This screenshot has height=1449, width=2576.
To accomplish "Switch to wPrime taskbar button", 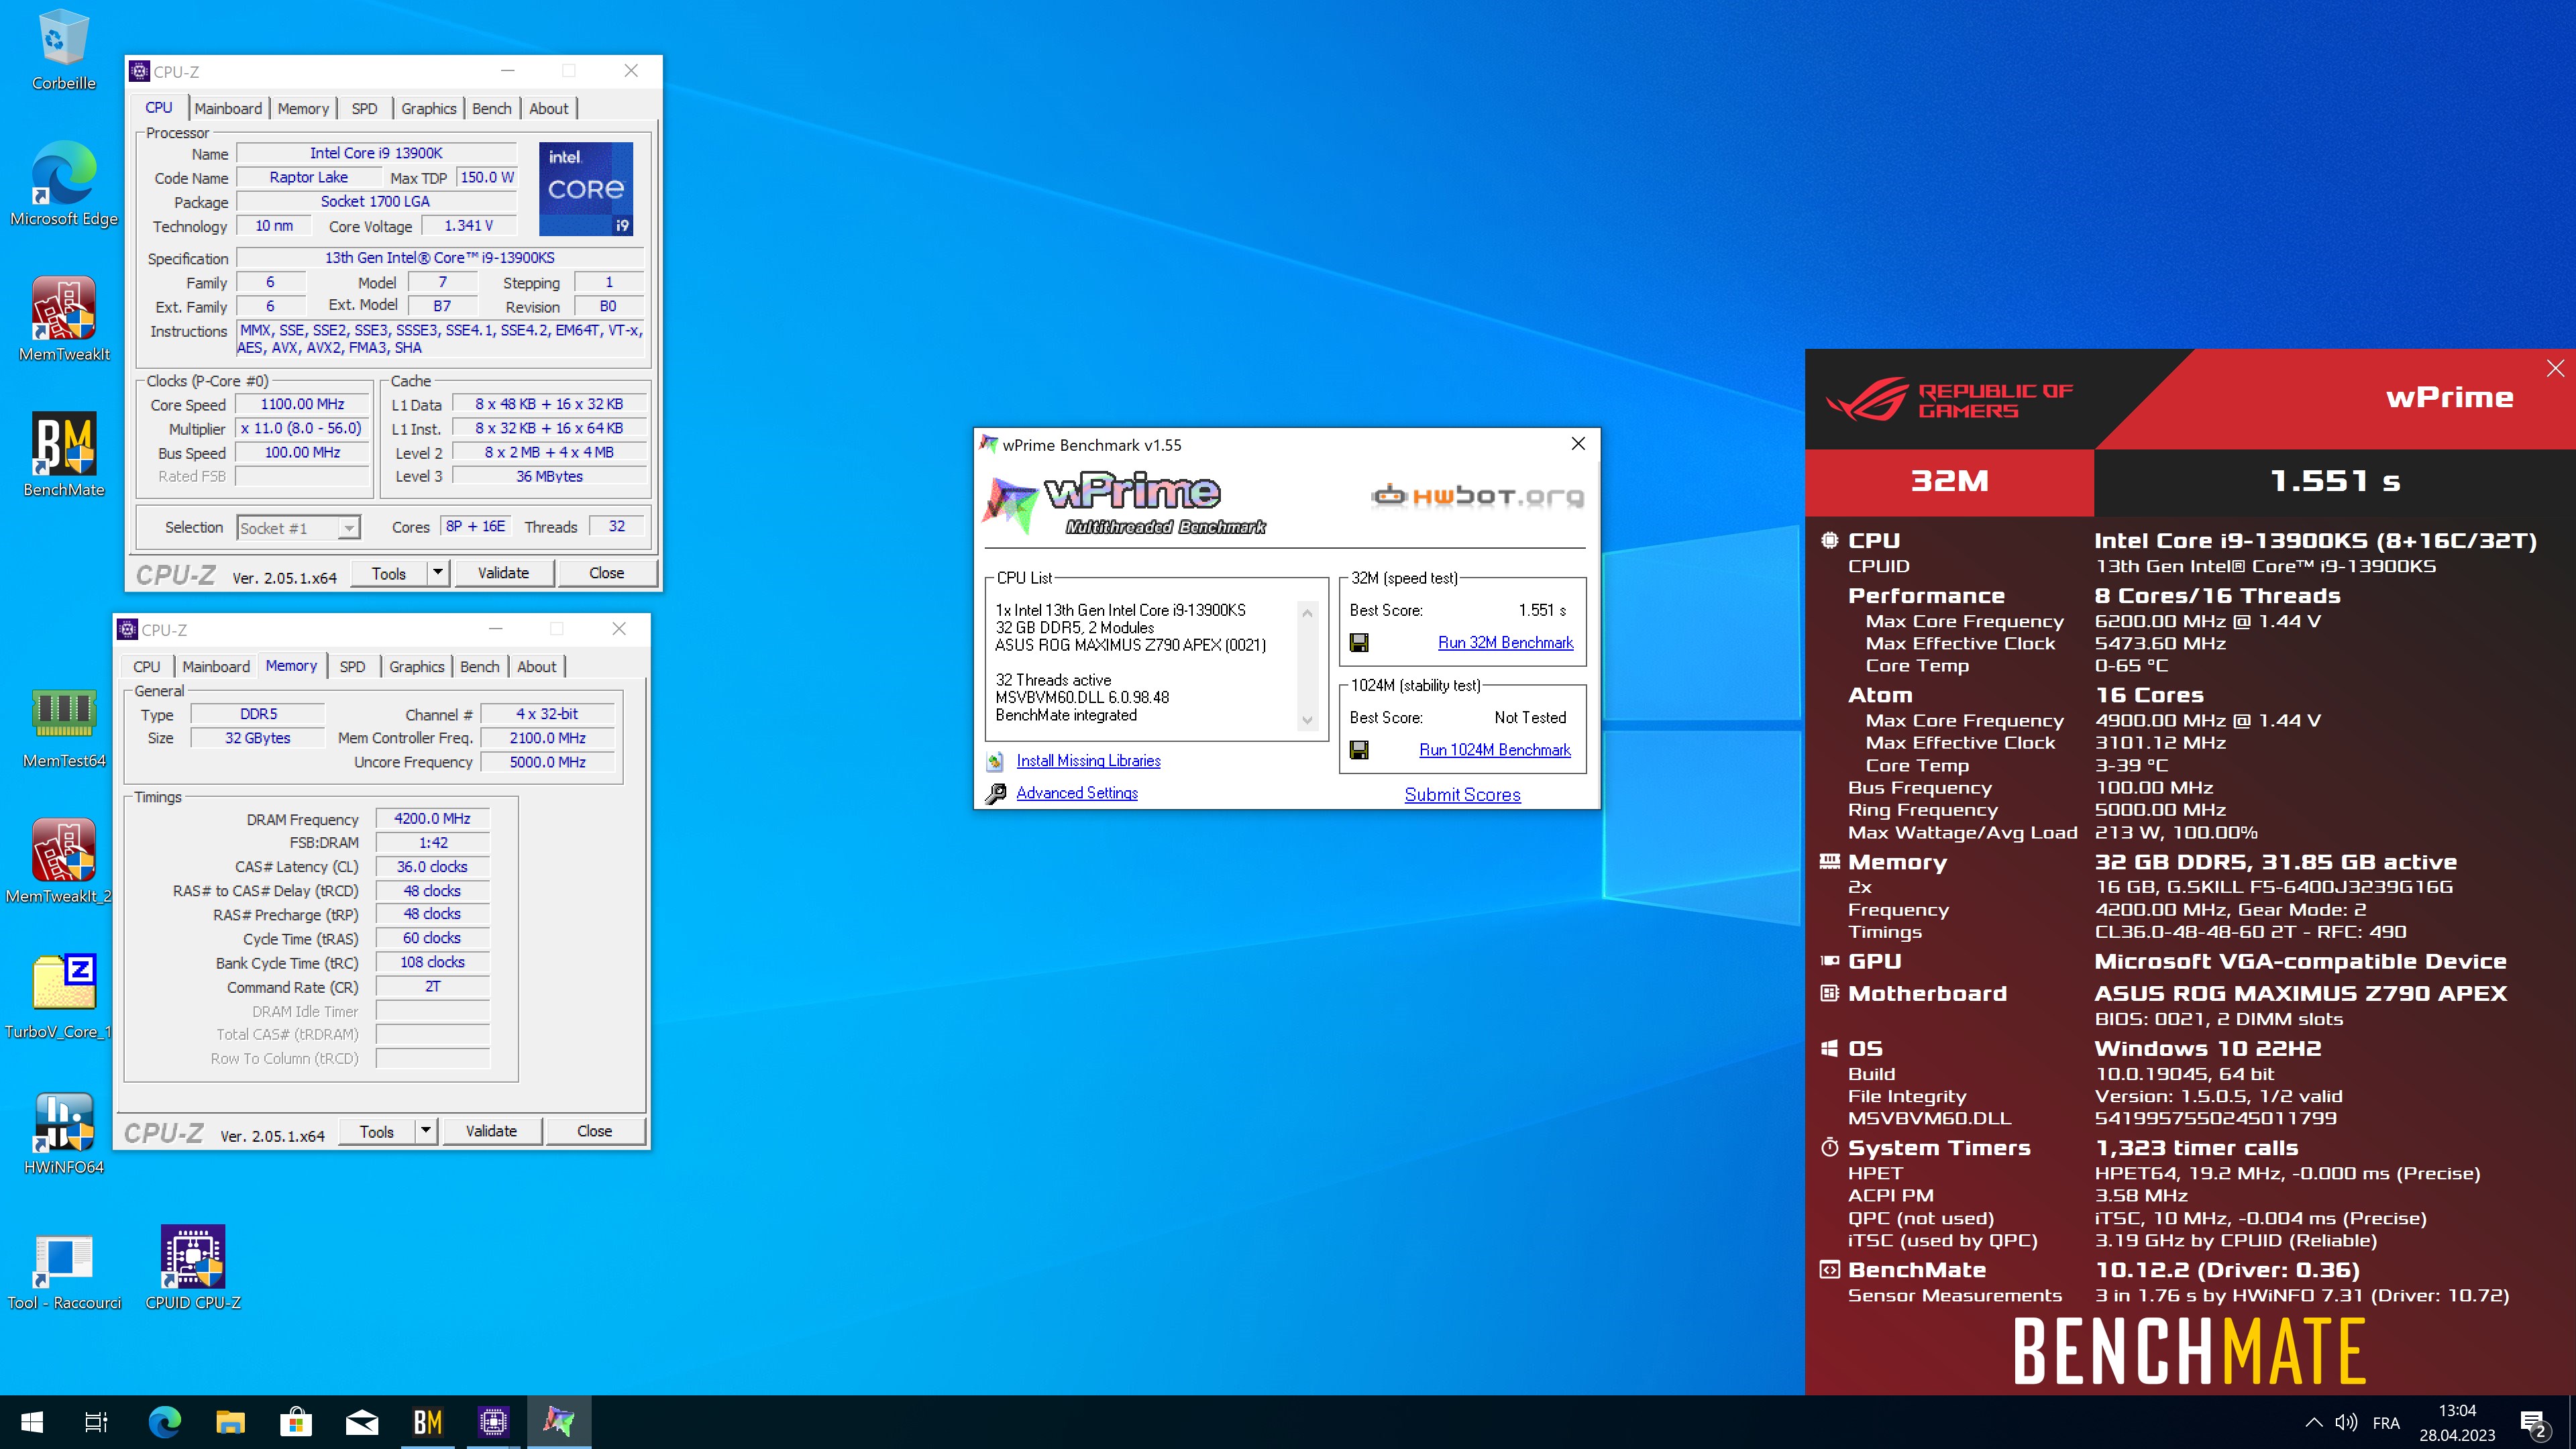I will pyautogui.click(x=560, y=1422).
